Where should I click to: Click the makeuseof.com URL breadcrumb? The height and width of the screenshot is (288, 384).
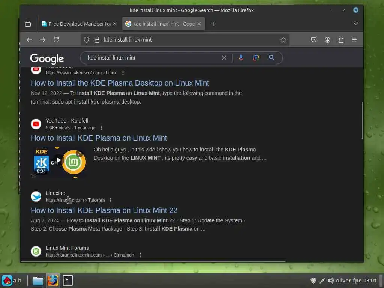[x=81, y=73]
